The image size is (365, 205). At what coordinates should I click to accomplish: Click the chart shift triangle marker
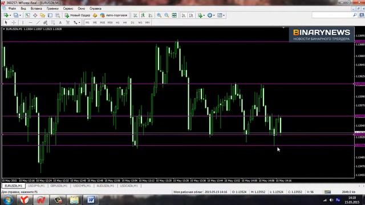click(283, 28)
